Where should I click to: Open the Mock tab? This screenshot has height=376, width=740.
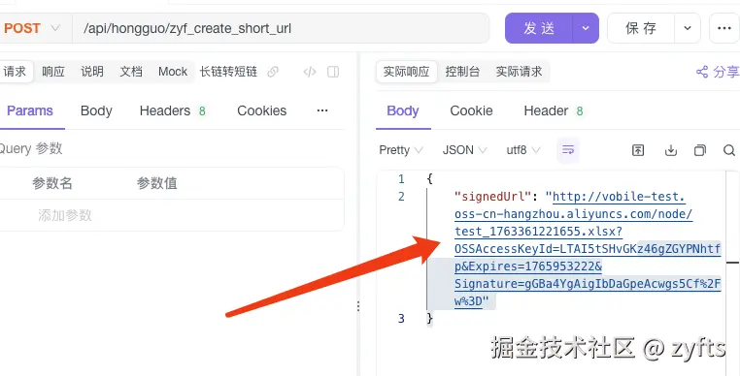[173, 72]
